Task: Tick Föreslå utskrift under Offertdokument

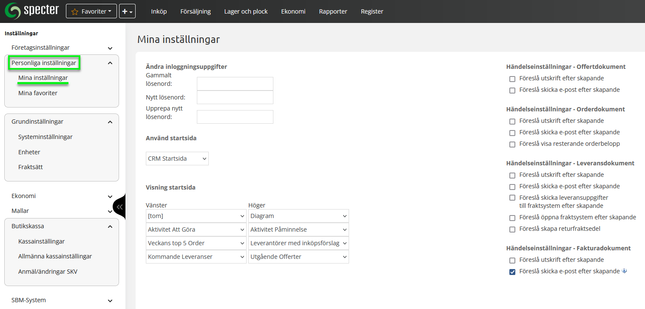Action: click(512, 79)
